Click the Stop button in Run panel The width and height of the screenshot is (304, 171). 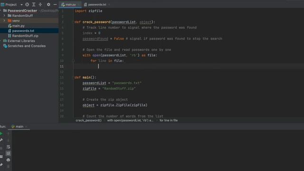click(1, 148)
